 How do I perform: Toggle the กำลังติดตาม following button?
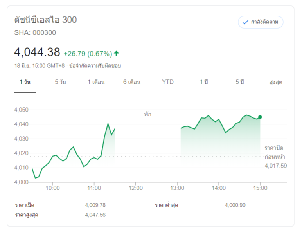pyautogui.click(x=261, y=22)
